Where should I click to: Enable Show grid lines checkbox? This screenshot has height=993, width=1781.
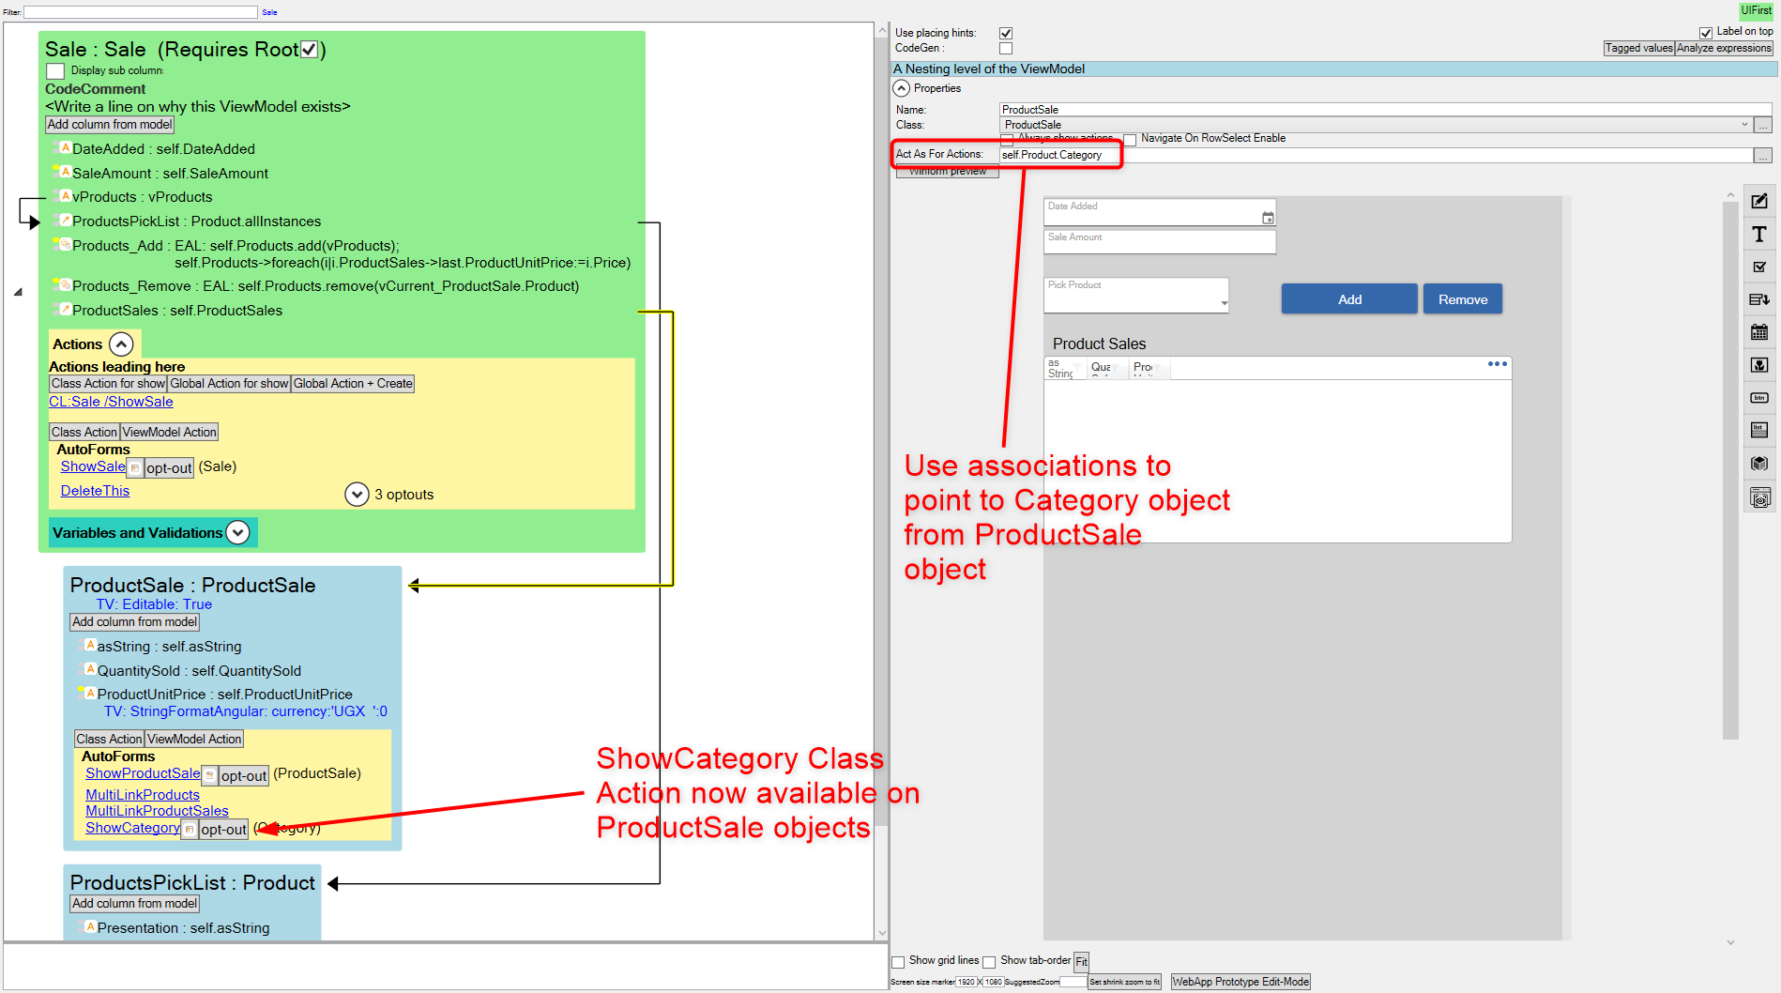tap(898, 962)
